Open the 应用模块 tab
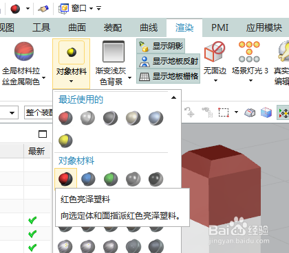 (264, 27)
